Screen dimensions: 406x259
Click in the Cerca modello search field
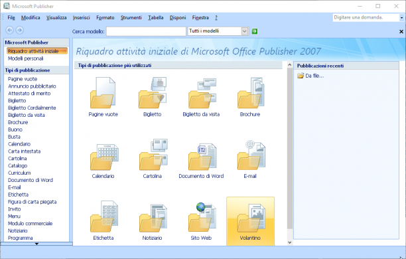pyautogui.click(x=146, y=31)
